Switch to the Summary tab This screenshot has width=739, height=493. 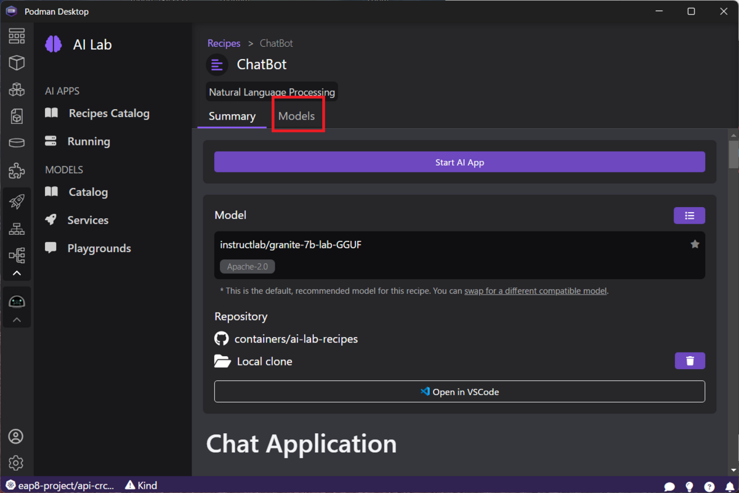[232, 116]
